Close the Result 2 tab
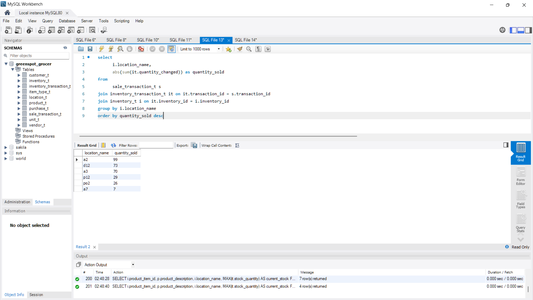Image resolution: width=533 pixels, height=300 pixels. click(95, 247)
